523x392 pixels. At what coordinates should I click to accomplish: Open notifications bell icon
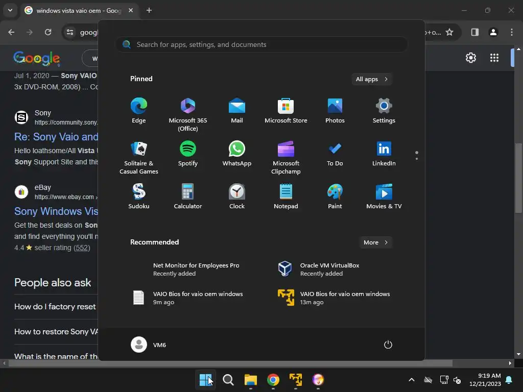pos(509,380)
